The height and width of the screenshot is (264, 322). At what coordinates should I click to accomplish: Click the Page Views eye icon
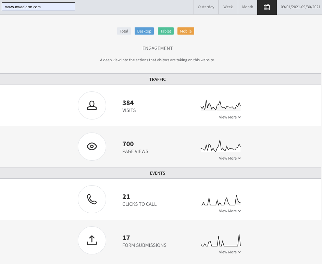tap(92, 147)
